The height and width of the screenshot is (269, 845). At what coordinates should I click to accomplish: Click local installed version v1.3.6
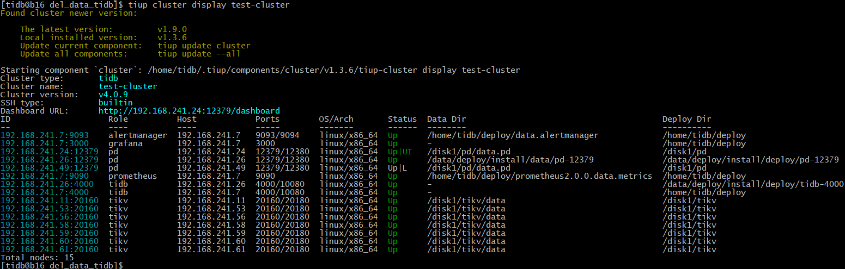coord(172,37)
